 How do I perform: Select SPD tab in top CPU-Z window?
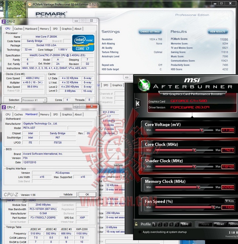click(55, 29)
